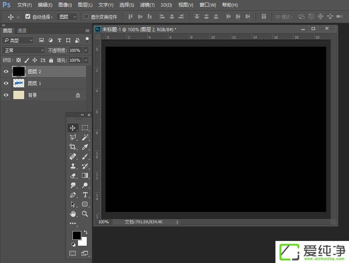Open the 滤镜(T) menu
This screenshot has height=263, width=349.
tap(147, 5)
